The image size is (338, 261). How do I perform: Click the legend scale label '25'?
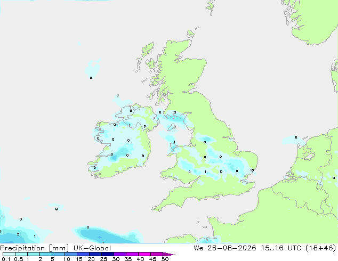click(103, 259)
